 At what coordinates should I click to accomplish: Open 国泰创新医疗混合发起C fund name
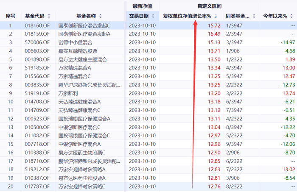(84, 25)
